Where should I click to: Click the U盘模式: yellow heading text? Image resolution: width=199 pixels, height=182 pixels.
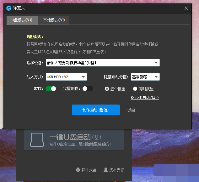click(35, 37)
